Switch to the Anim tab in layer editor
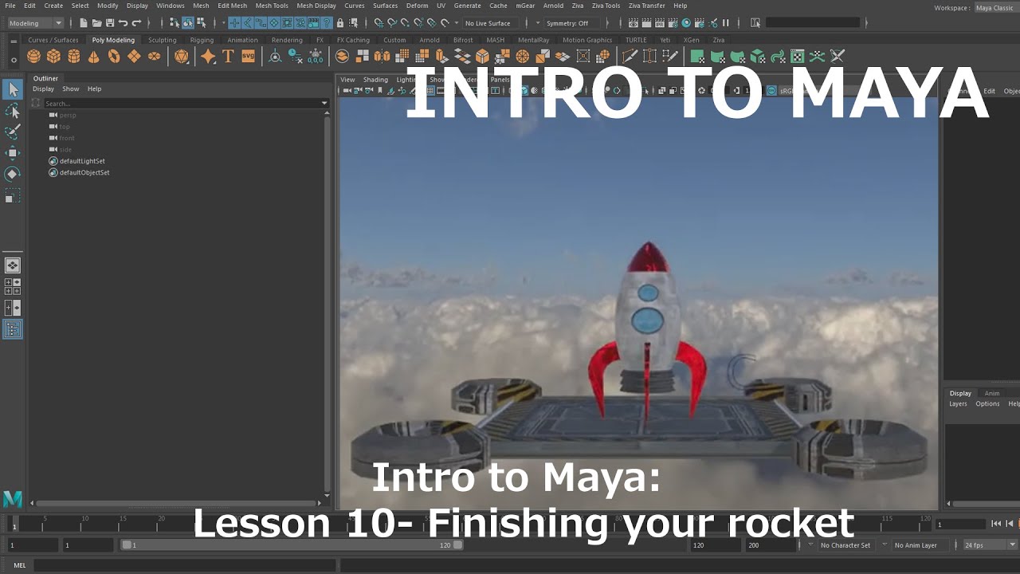1020x574 pixels. click(992, 393)
